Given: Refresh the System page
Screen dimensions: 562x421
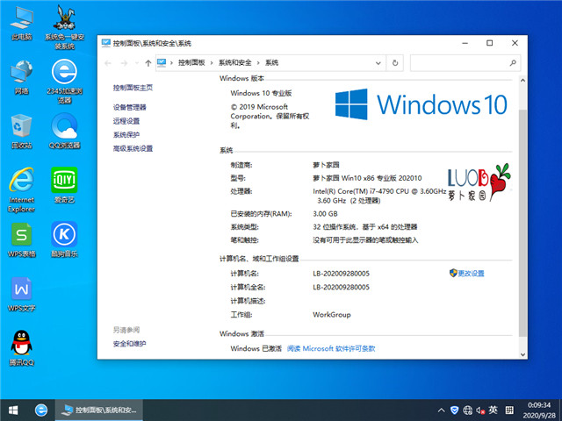Looking at the screenshot, I should tap(395, 63).
